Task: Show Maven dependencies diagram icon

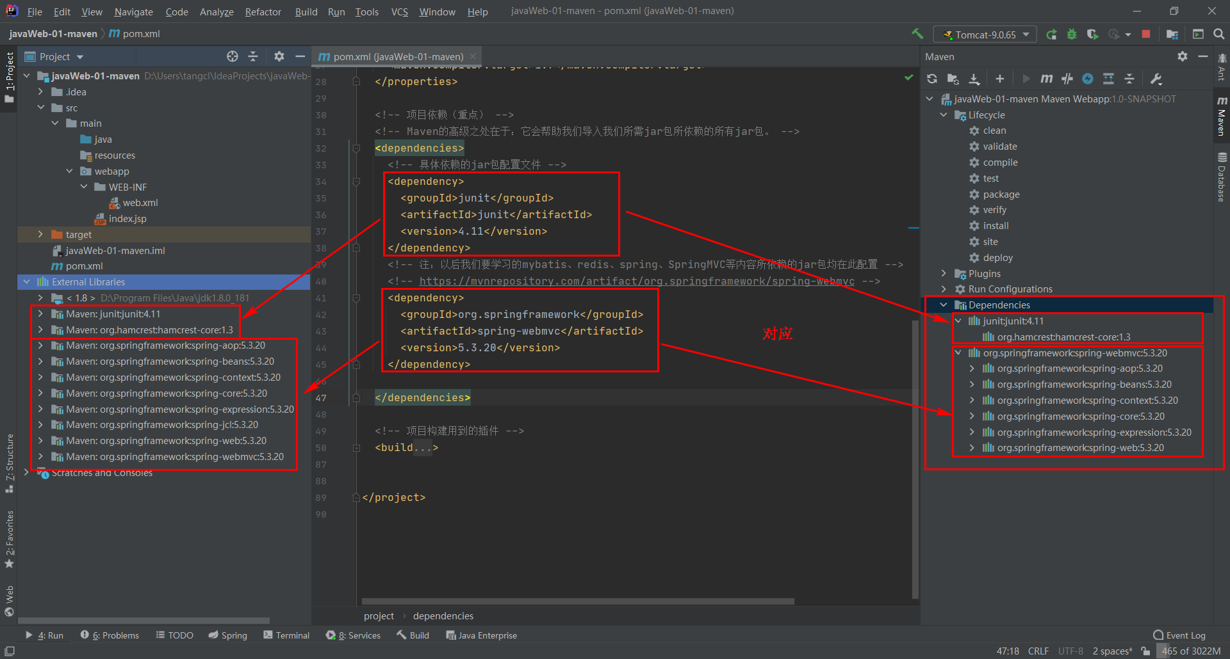Action: tap(1108, 79)
